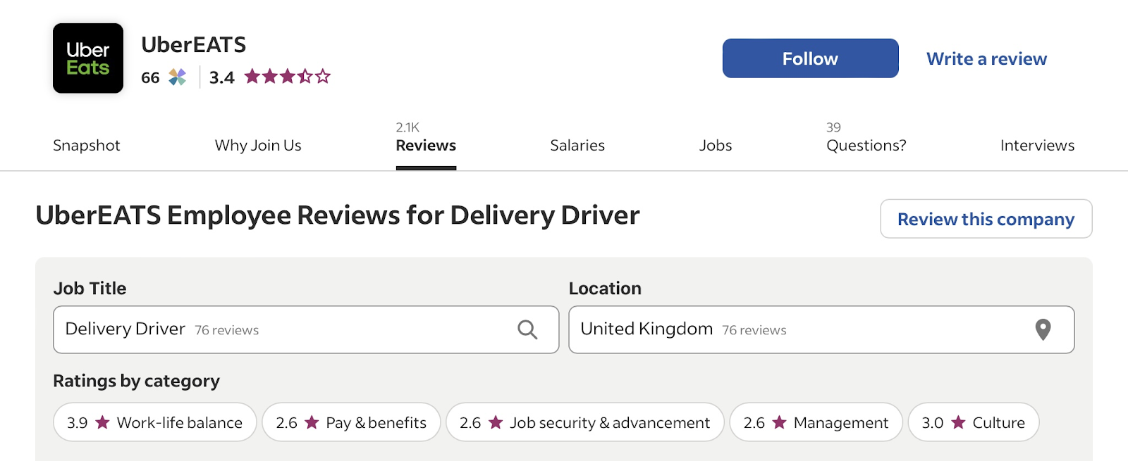
Task: Click the star in the Management chip
Action: tap(779, 422)
